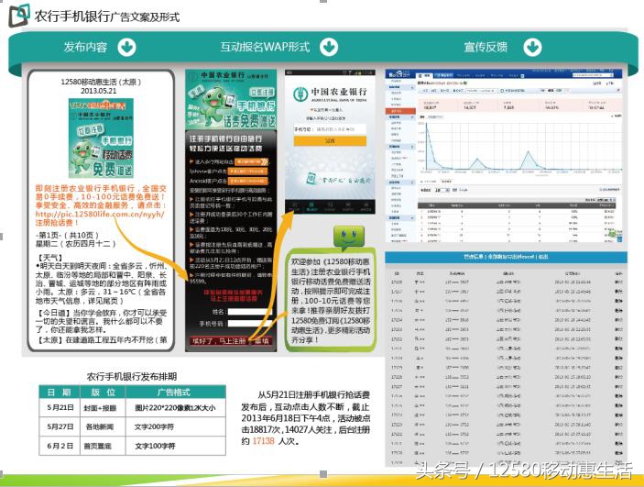
Task: Click the down-arrow icon beside 互动报名WAP形式
Action: click(329, 47)
